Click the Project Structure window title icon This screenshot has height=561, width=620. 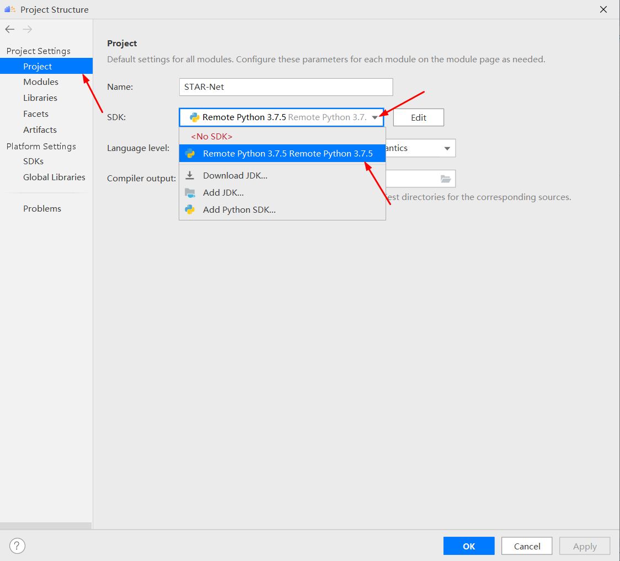pos(10,9)
